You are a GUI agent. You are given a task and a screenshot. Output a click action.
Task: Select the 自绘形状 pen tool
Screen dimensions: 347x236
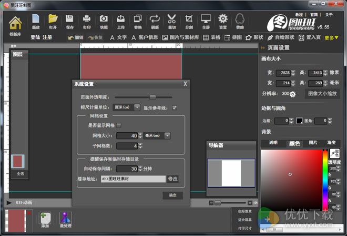click(x=281, y=37)
